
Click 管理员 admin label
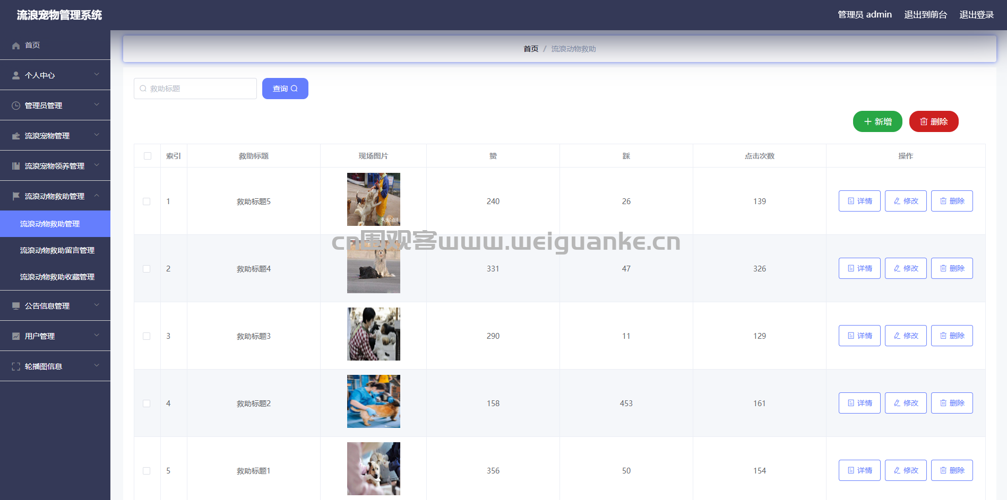(x=865, y=15)
